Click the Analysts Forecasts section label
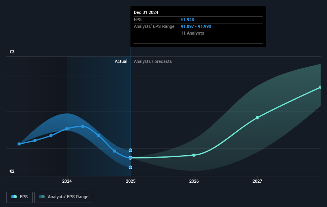Image resolution: width=327 pixels, height=207 pixels. point(153,61)
